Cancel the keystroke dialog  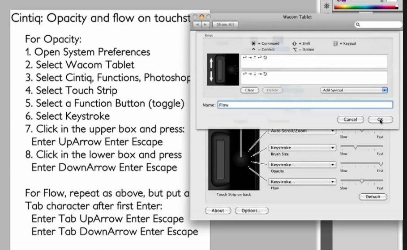coord(350,120)
